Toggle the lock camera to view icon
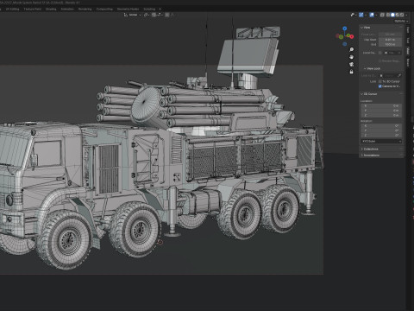The height and width of the screenshot is (311, 414). pyautogui.click(x=351, y=72)
